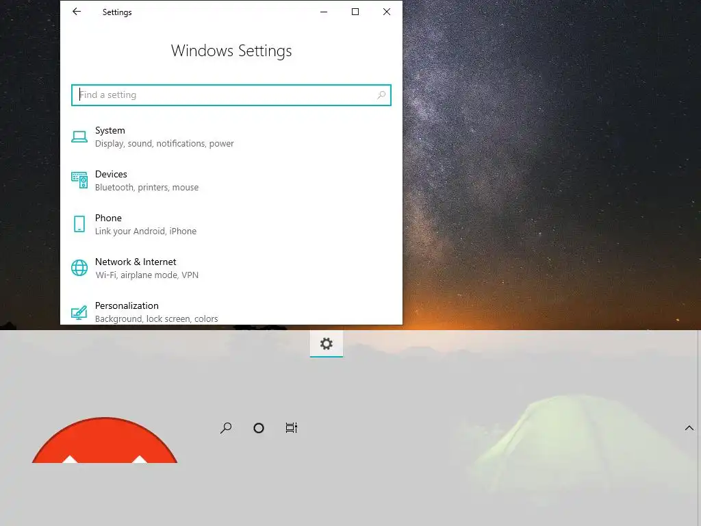Click the Phone icon
The width and height of the screenshot is (701, 526).
79,224
